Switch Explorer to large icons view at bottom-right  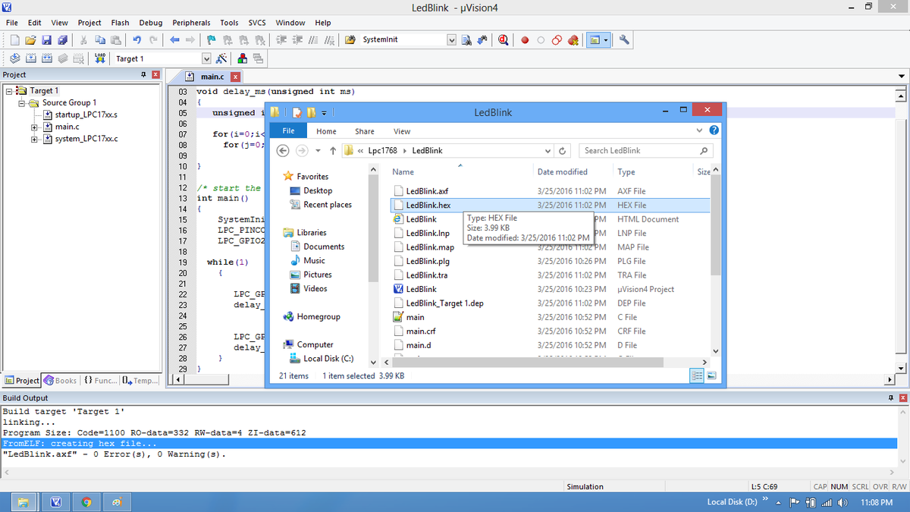(x=712, y=376)
